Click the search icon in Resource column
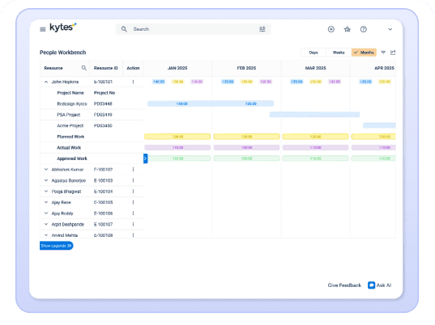The width and height of the screenshot is (435, 325). pyautogui.click(x=84, y=68)
